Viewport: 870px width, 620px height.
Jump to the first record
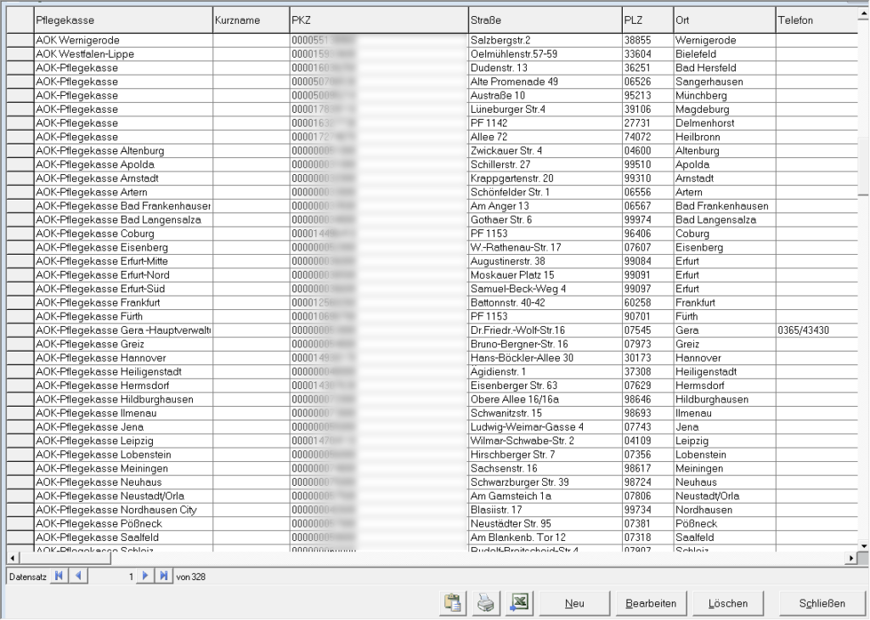point(59,577)
